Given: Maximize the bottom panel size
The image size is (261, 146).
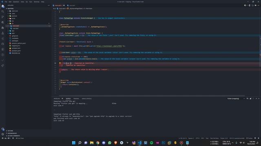Looking at the screenshot, I should [257, 99].
